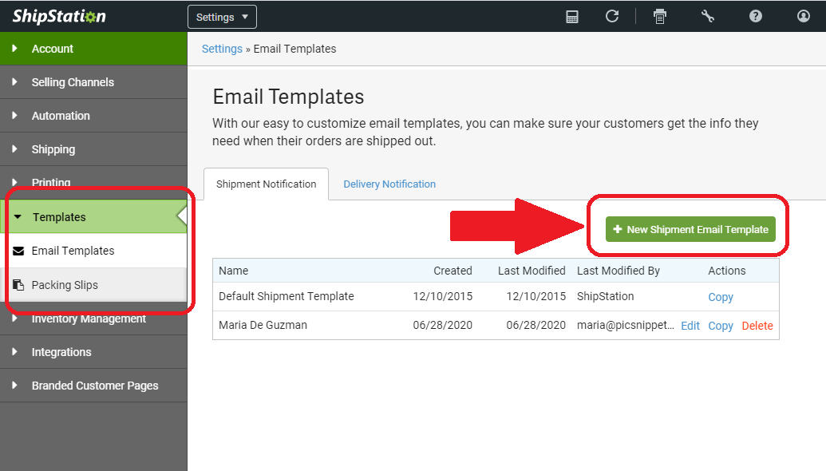Expand the Printing sidebar section
The width and height of the screenshot is (826, 471).
coord(93,183)
